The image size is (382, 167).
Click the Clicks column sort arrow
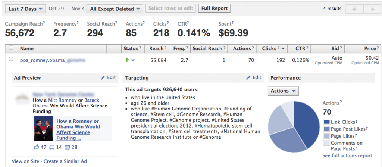(x=283, y=49)
